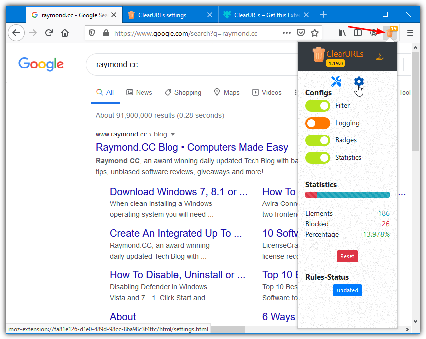Viewport: 426px width, 339px height.
Task: Select the News search tab
Action: pyautogui.click(x=139, y=92)
